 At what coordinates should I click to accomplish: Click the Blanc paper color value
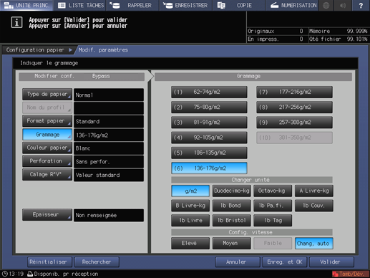tap(109, 148)
